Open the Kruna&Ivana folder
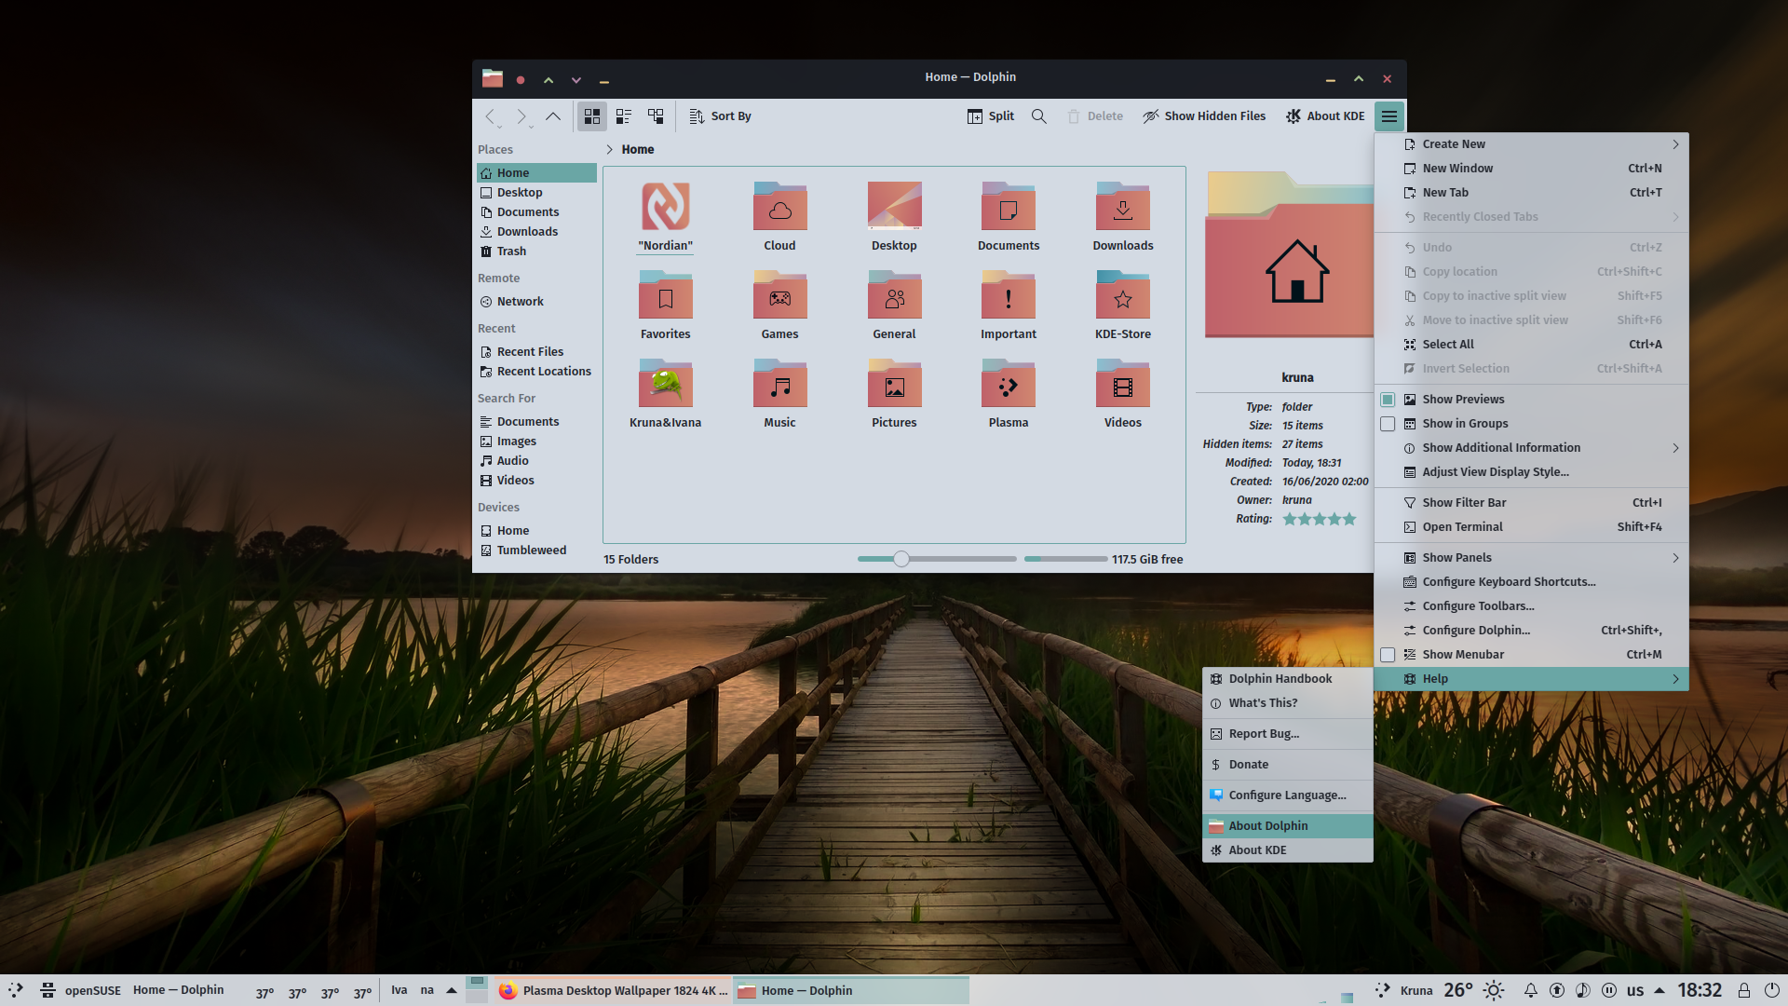The image size is (1788, 1006). 665,394
